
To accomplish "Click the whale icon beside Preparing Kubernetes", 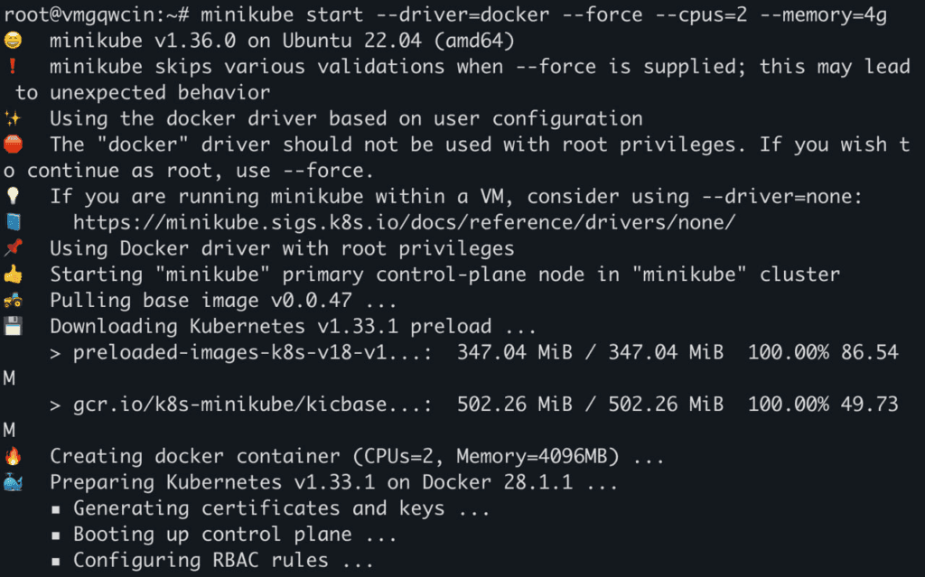I will point(12,482).
